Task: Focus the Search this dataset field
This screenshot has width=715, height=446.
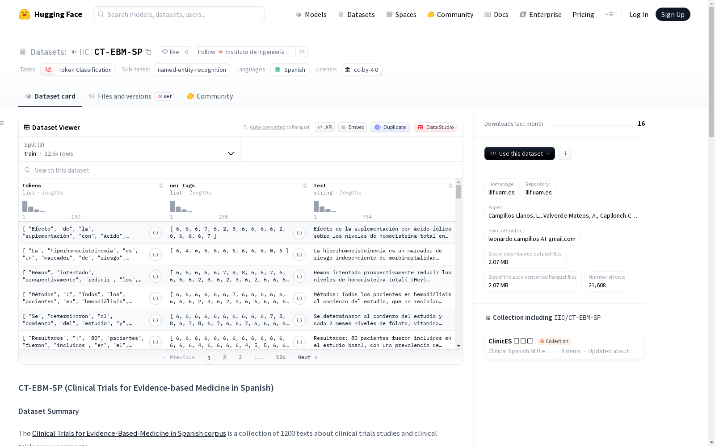Action: [240, 170]
